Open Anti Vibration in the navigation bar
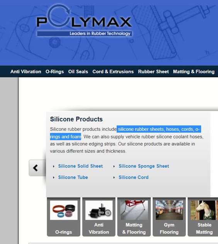 [x=26, y=72]
